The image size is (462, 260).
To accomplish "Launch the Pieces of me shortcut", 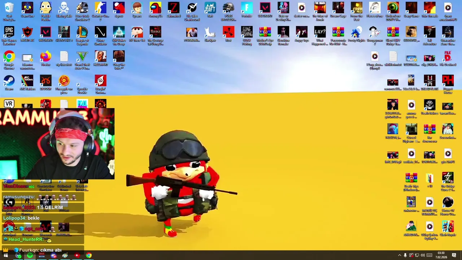I will click(x=375, y=10).
